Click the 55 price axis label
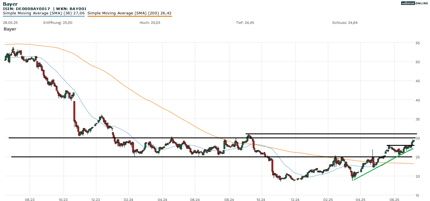 (x=417, y=43)
